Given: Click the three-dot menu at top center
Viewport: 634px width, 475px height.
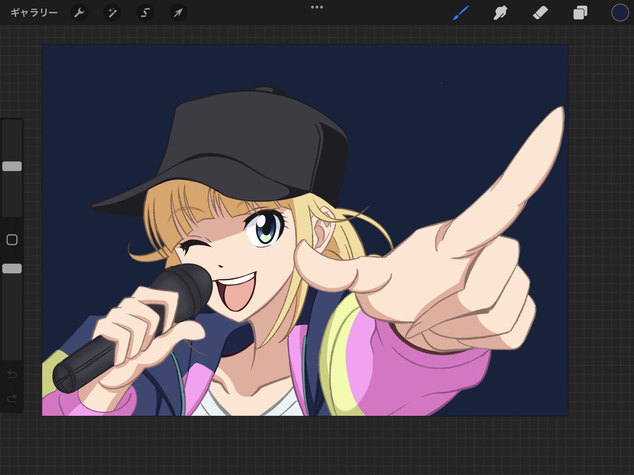Looking at the screenshot, I should click(x=317, y=7).
